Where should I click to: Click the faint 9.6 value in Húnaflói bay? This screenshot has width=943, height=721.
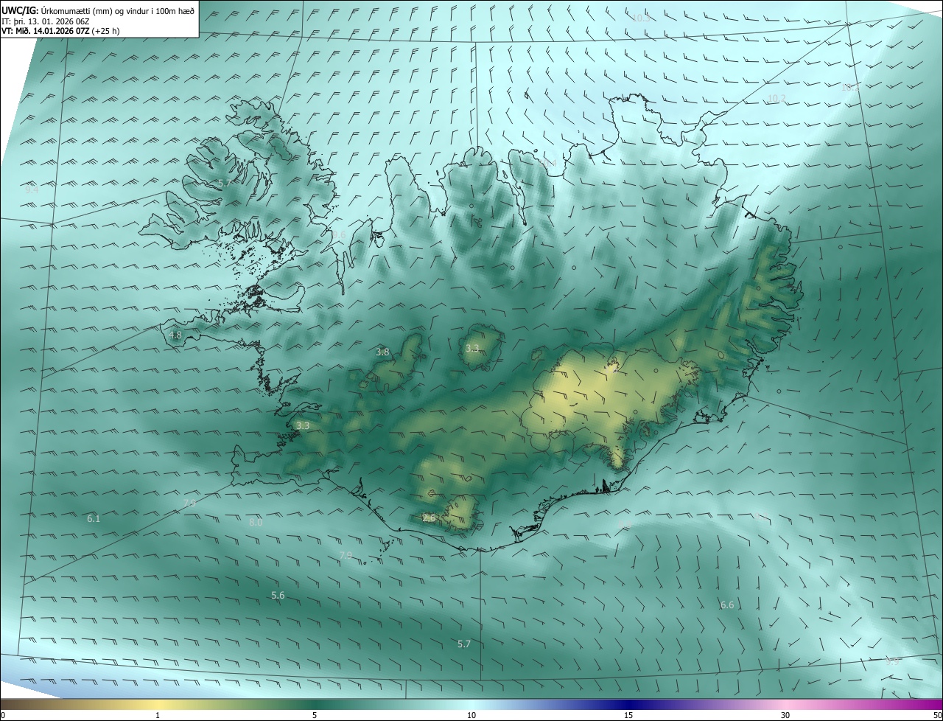click(x=339, y=234)
